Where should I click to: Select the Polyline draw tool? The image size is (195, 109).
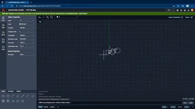pos(18,96)
